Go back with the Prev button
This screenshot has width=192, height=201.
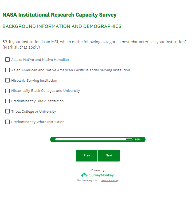point(87,156)
